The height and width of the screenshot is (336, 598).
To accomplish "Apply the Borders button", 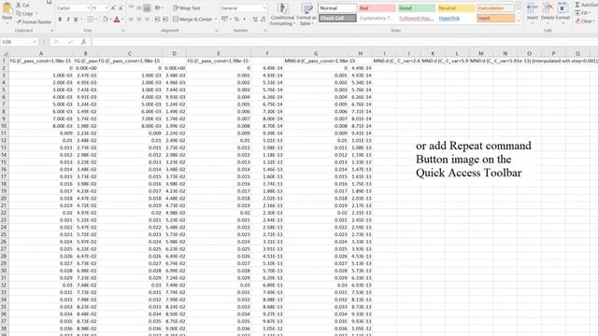I will pos(90,19).
